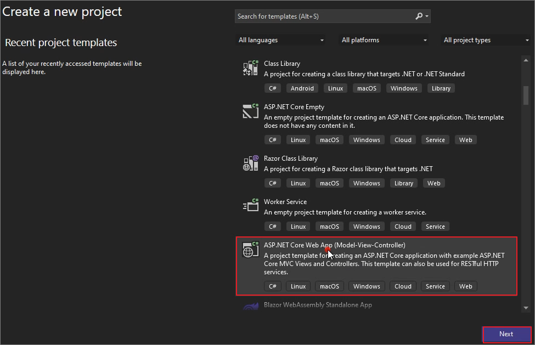Screen dimensions: 535x345
Task: Click the ASP.NET Core Empty template icon
Action: 250,111
